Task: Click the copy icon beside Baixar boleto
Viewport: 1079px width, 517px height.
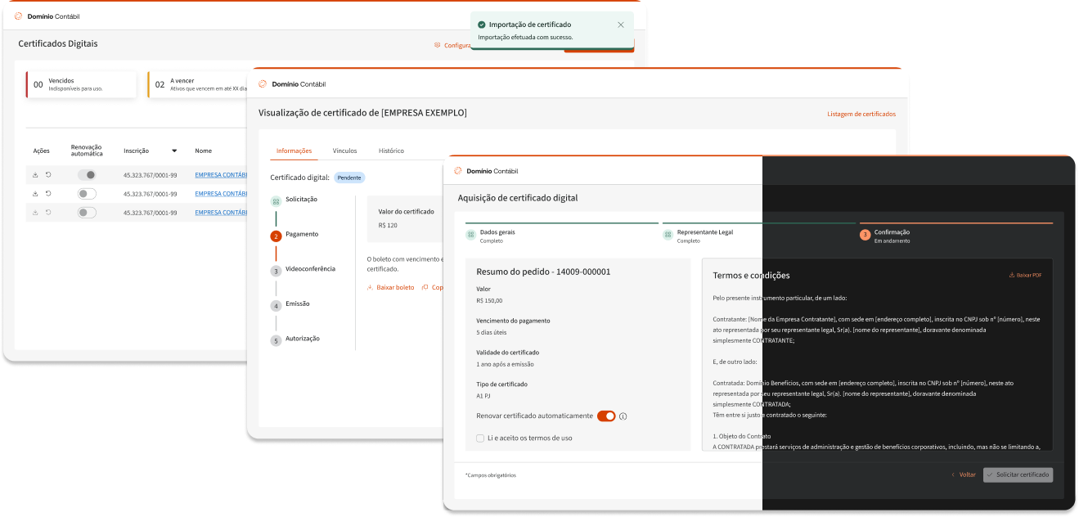Action: pyautogui.click(x=424, y=287)
